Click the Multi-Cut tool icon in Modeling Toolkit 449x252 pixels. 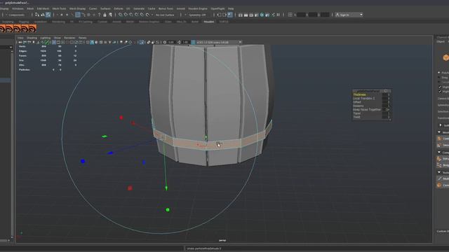click(439, 179)
